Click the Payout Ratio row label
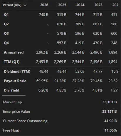This screenshot has height=136, width=121. point(15,81)
